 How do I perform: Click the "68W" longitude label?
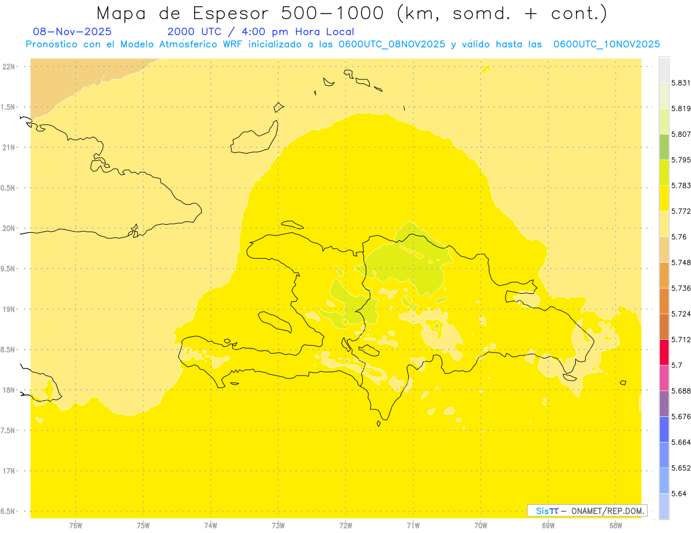616,525
